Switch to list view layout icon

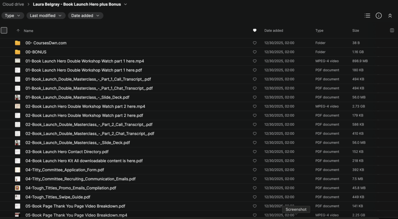click(367, 16)
